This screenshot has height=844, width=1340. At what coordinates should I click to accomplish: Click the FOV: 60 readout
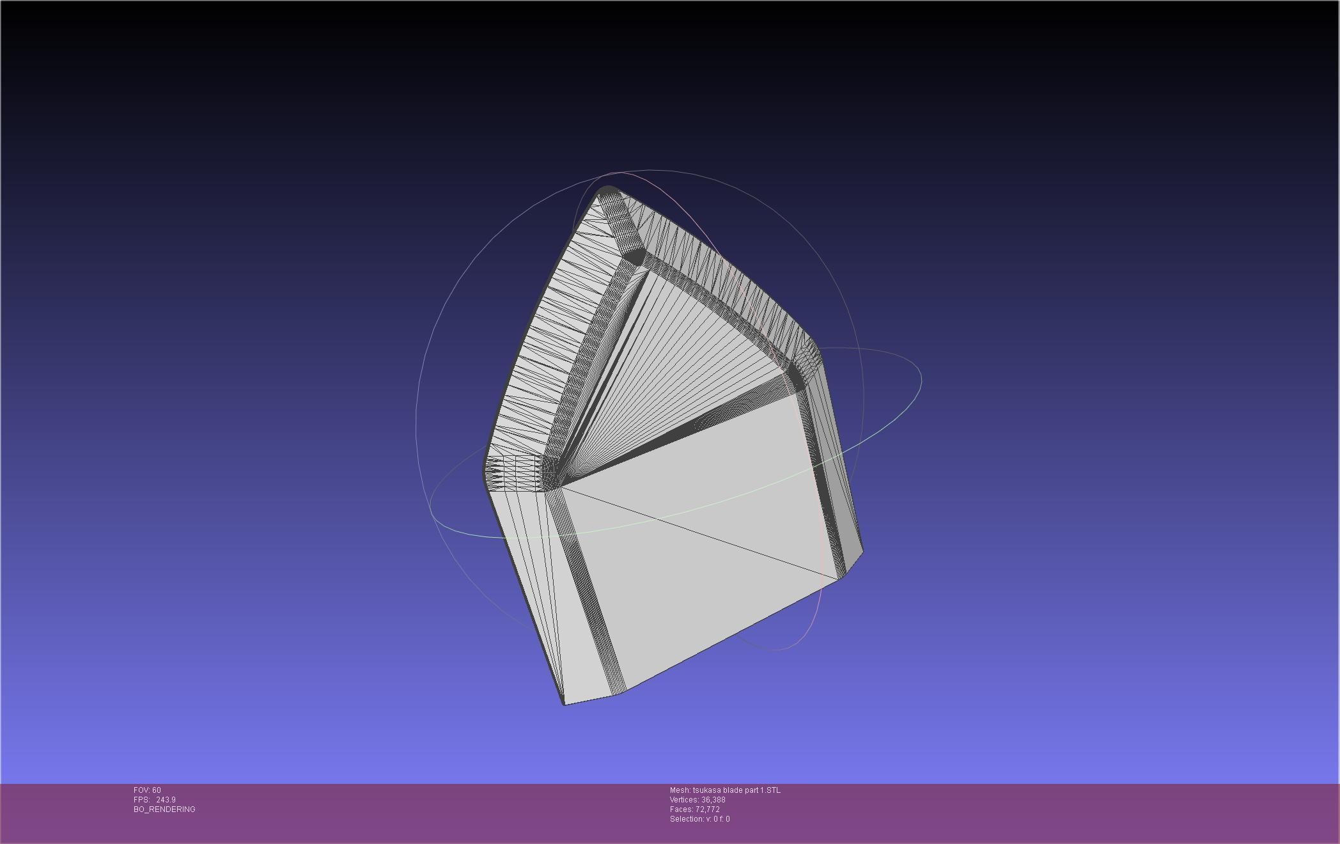tap(147, 790)
